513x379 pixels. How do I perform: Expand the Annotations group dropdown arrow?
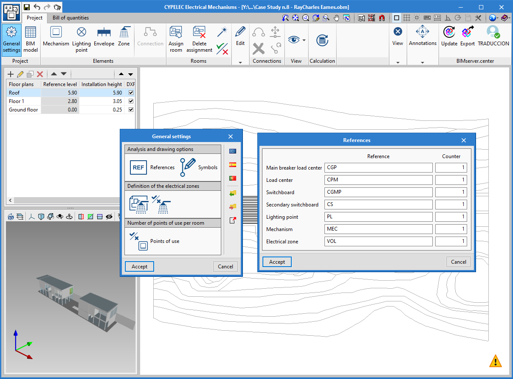pyautogui.click(x=423, y=62)
